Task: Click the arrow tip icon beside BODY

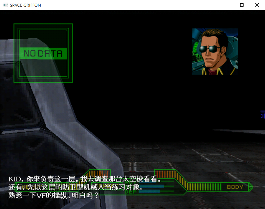Action: coord(250,187)
